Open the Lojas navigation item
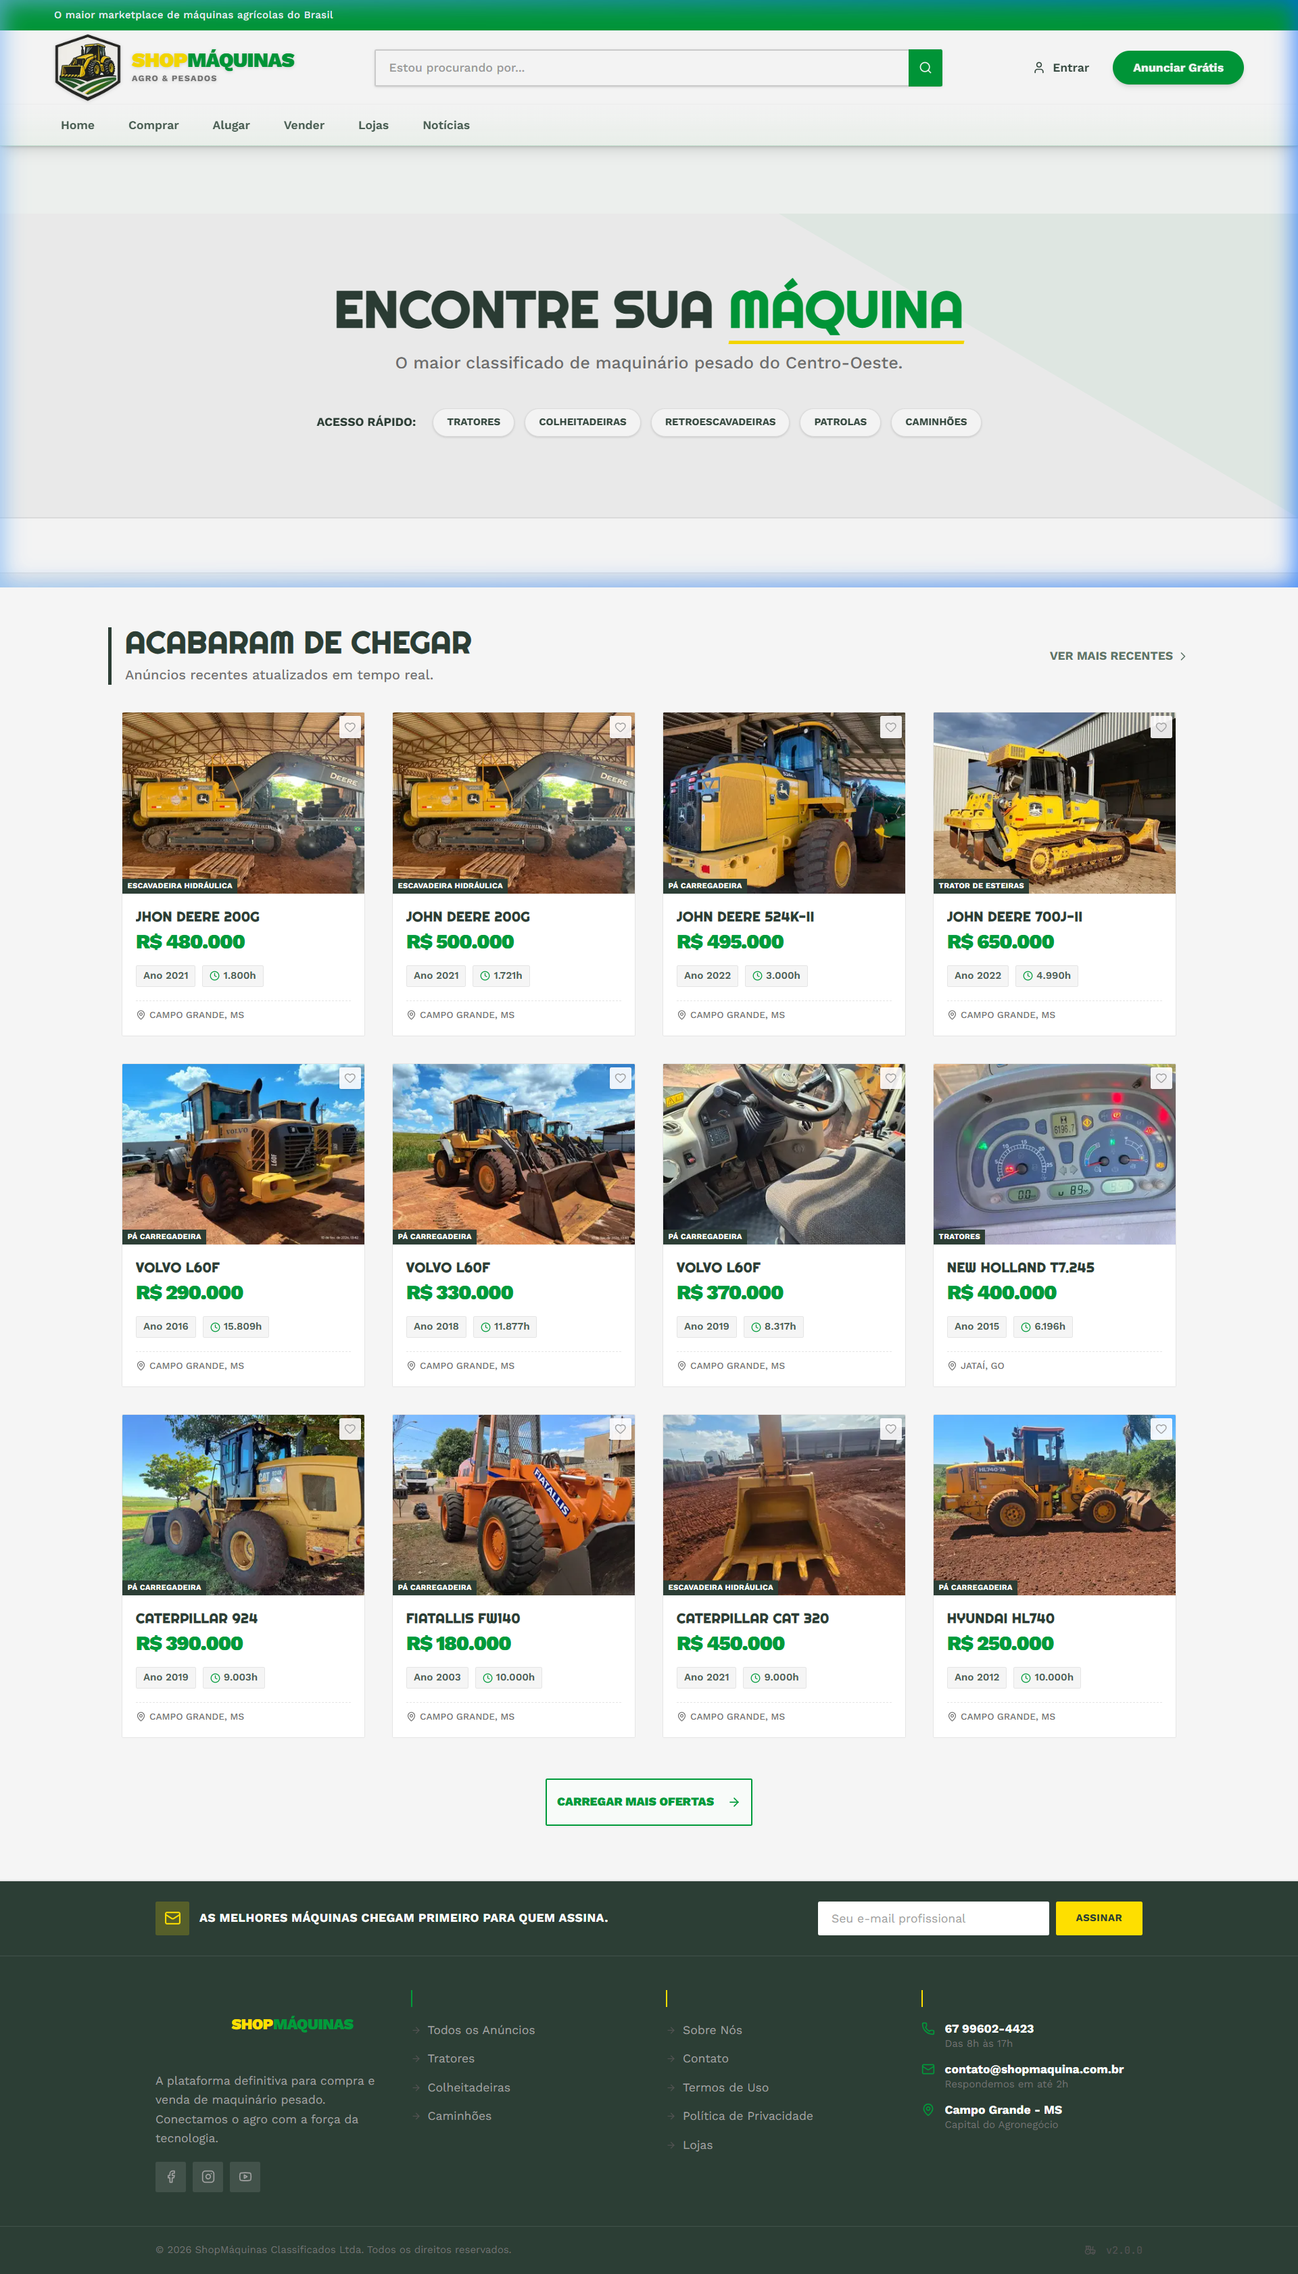The width and height of the screenshot is (1298, 2274). tap(374, 126)
